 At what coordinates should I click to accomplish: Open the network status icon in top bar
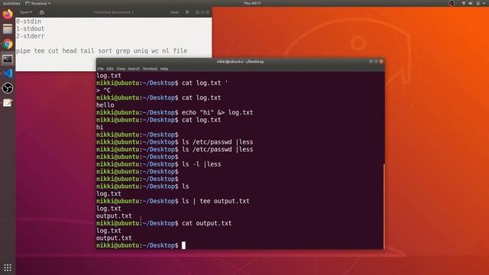[x=464, y=3]
